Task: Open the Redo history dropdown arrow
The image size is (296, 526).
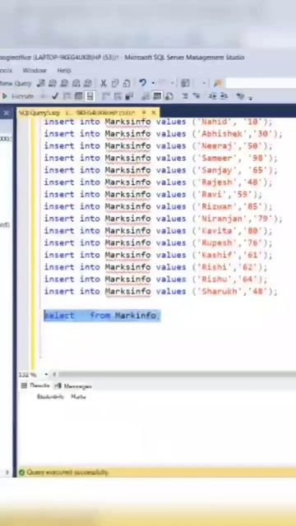Action: click(172, 83)
